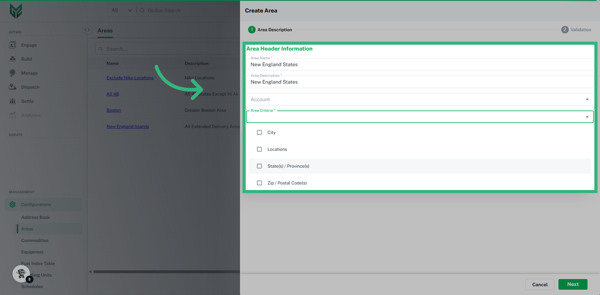Open the All search scope dropdown
This screenshot has width=600, height=295.
click(121, 10)
